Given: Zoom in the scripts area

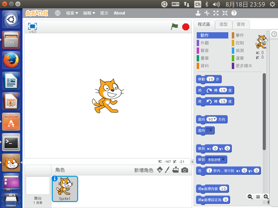Looking at the screenshot, I should pos(266,197).
